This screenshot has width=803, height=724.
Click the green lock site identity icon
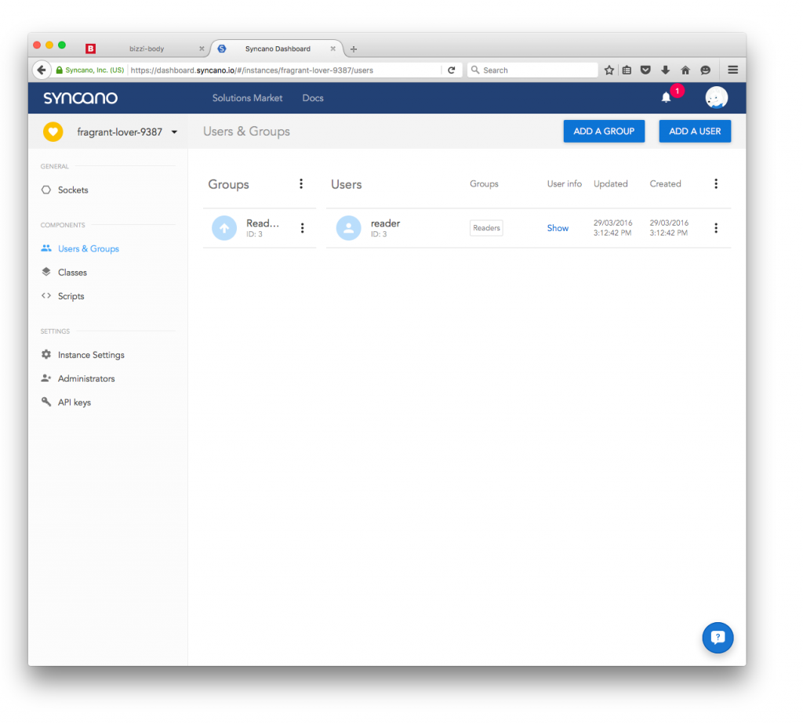(x=60, y=70)
